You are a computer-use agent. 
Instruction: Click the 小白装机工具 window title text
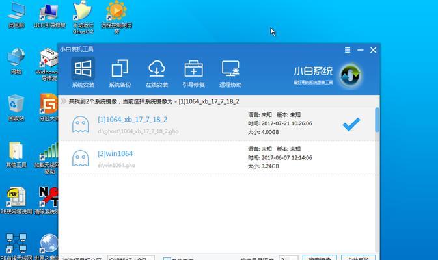77,49
